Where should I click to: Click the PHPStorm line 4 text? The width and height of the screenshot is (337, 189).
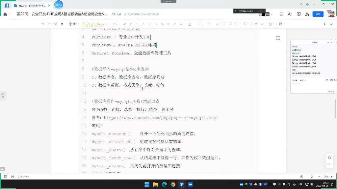coord(121,37)
